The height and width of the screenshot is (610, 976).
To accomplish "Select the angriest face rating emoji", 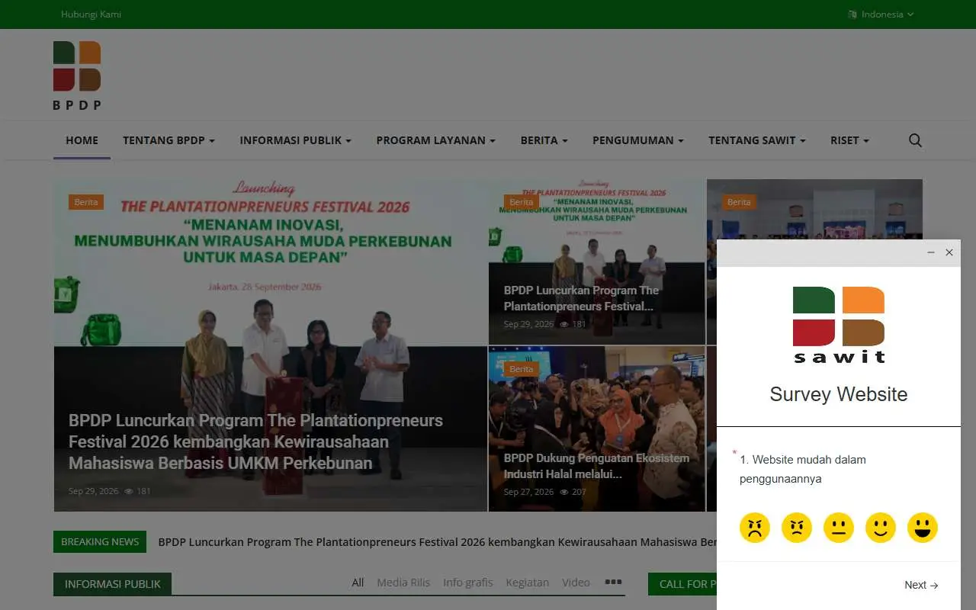I will (755, 527).
